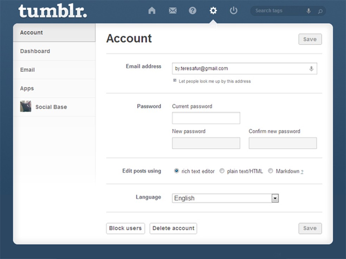The image size is (346, 259).
Task: Click the magnifier icon in the tag search
Action: click(320, 11)
